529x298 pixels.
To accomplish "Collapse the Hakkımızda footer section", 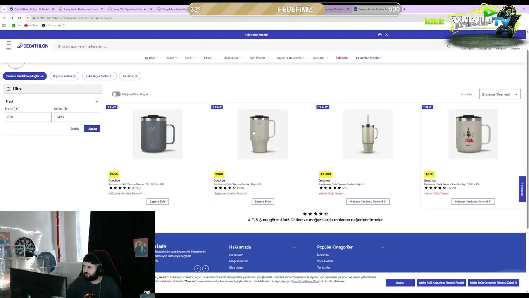I will tap(294, 247).
